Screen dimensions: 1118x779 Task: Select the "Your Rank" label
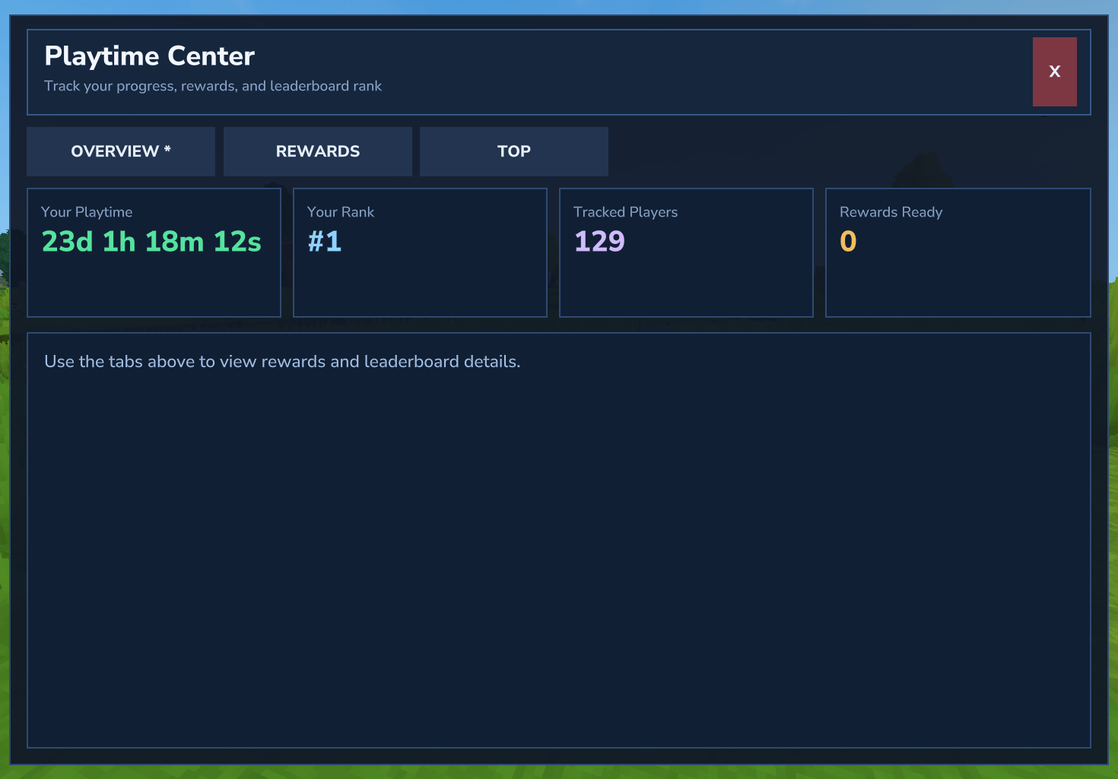341,212
